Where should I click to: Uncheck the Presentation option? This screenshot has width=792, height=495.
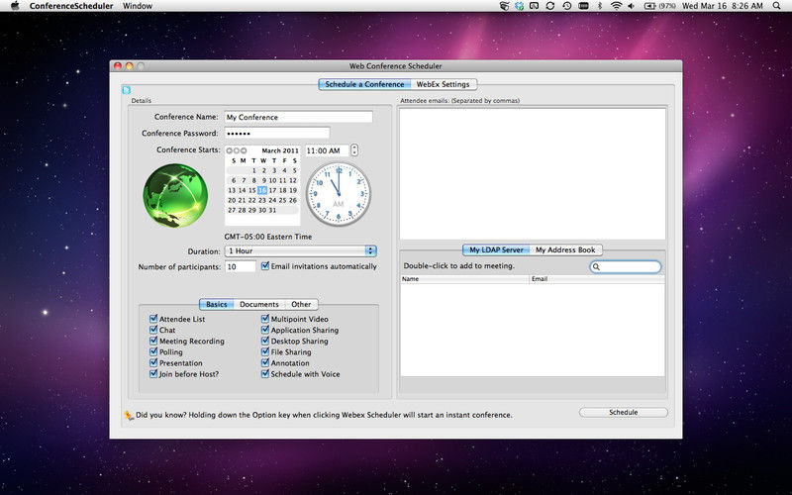tap(153, 362)
